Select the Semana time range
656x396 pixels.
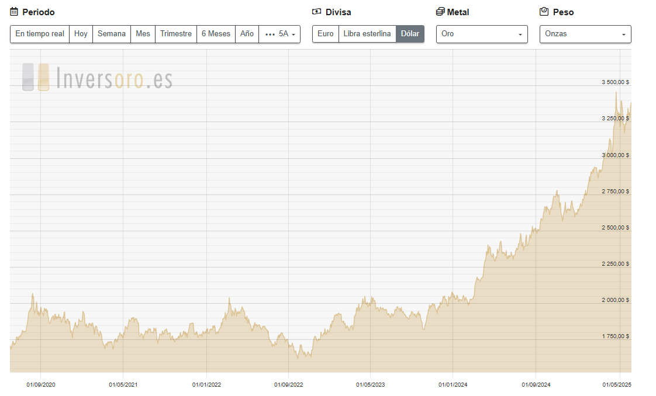point(111,34)
